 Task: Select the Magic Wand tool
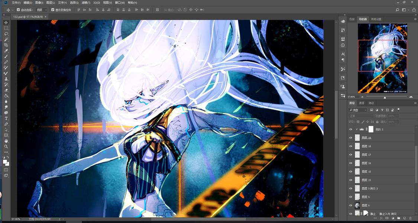point(6,39)
